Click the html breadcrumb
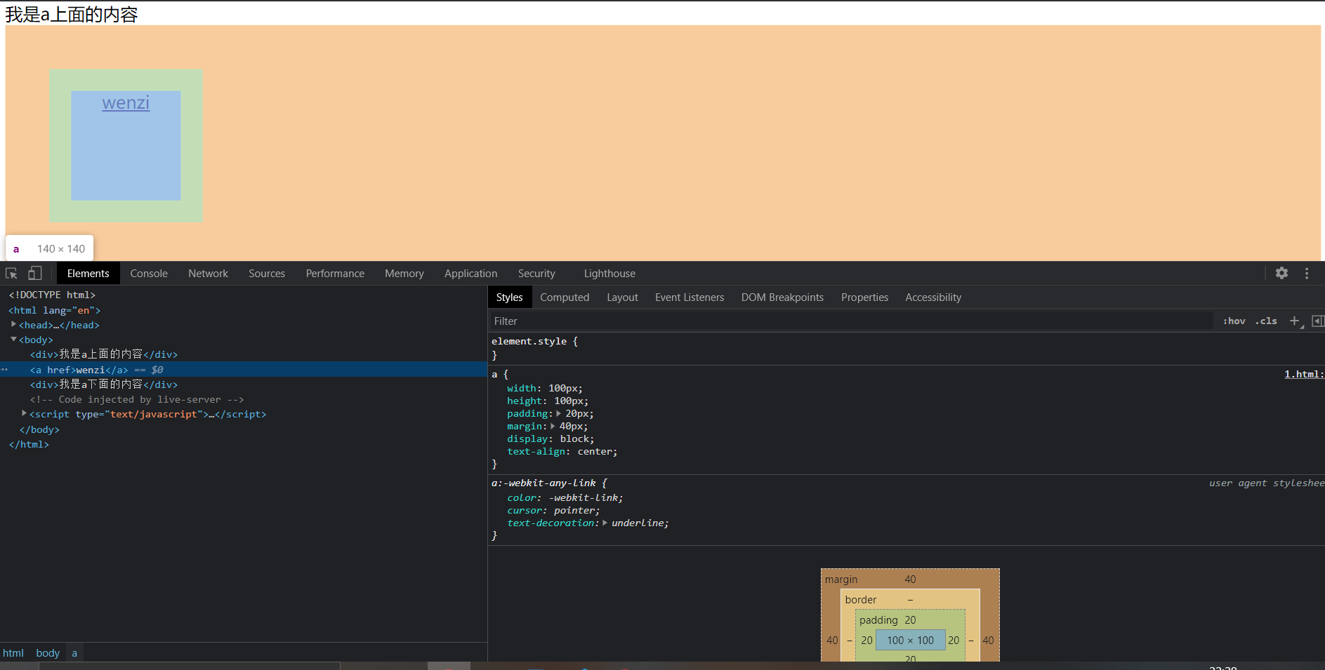This screenshot has height=670, width=1325. [x=13, y=653]
